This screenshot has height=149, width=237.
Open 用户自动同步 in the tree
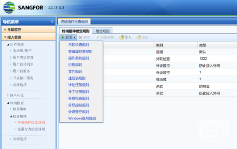point(23,64)
